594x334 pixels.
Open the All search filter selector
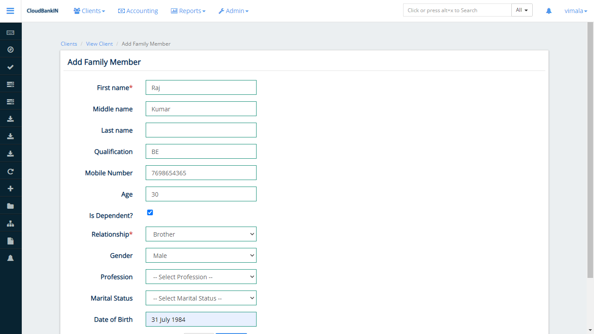pyautogui.click(x=522, y=10)
